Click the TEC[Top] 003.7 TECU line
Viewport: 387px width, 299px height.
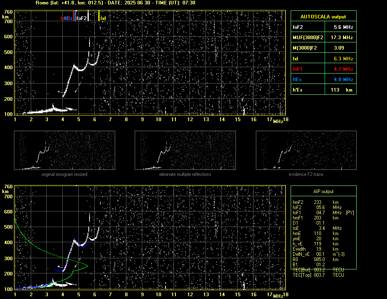tap(318, 275)
